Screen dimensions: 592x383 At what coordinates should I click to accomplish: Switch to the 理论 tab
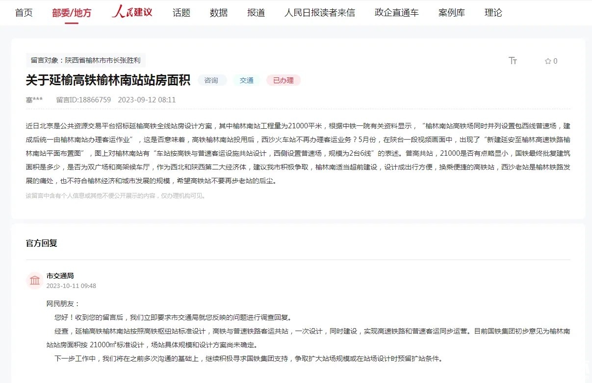[x=493, y=13]
